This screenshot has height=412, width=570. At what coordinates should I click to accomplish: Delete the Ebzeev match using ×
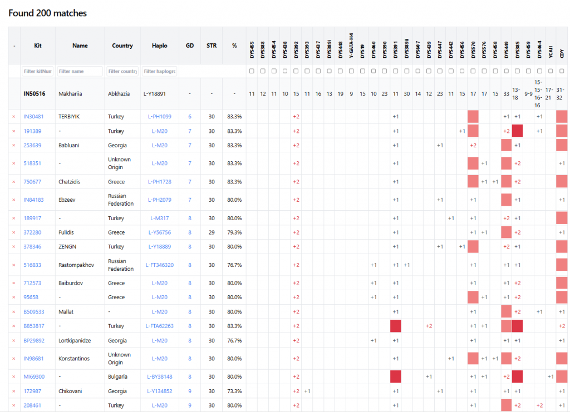coord(14,200)
